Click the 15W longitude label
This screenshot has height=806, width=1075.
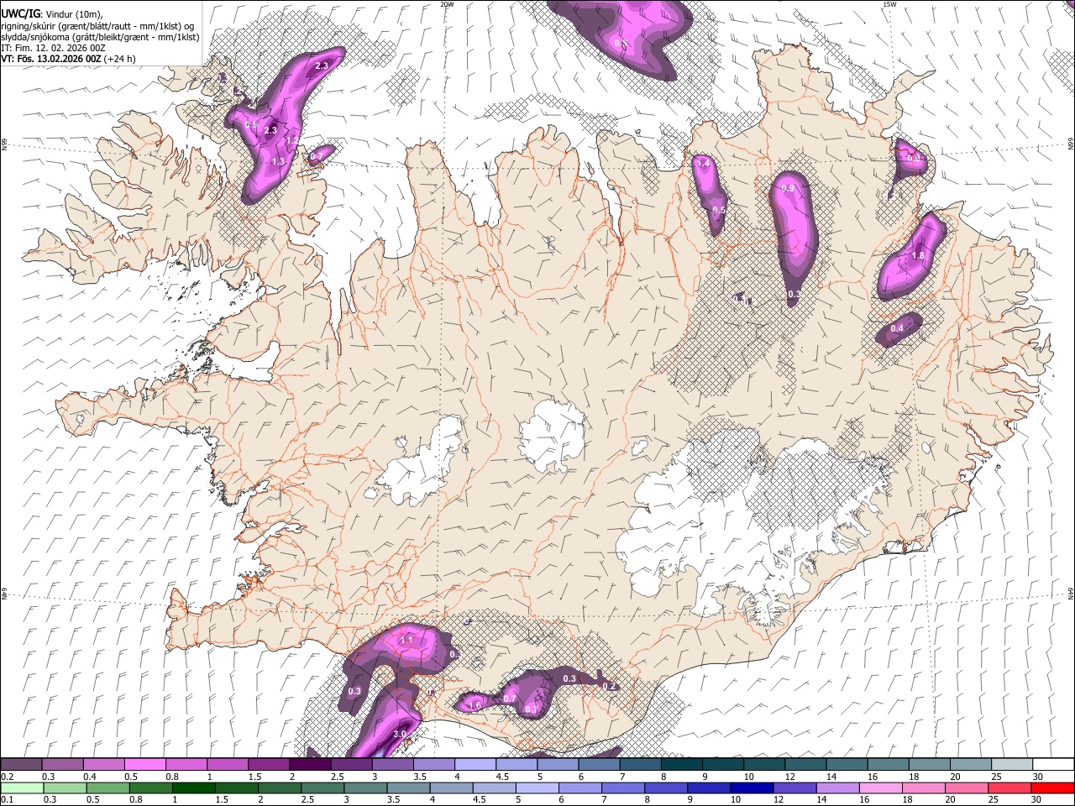point(889,4)
